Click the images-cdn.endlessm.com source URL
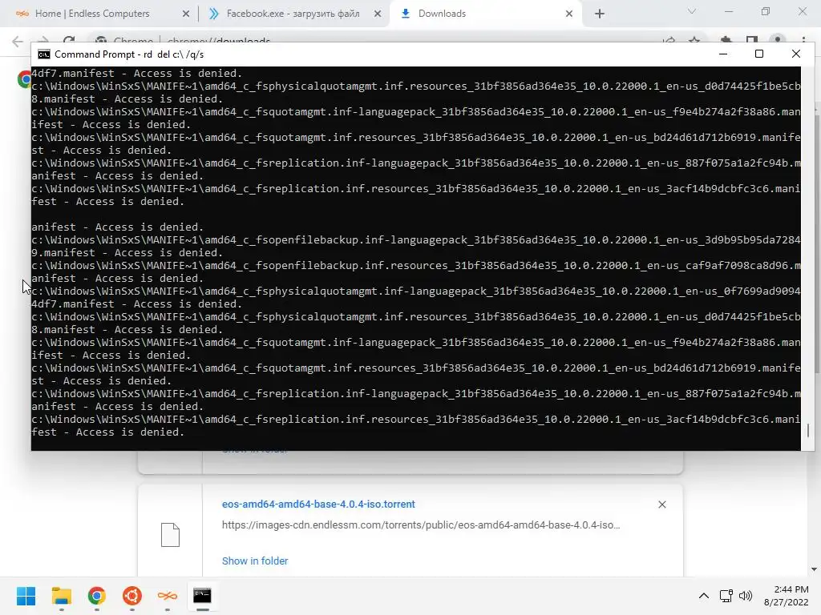Viewport: 821px width, 615px height. pyautogui.click(x=421, y=525)
